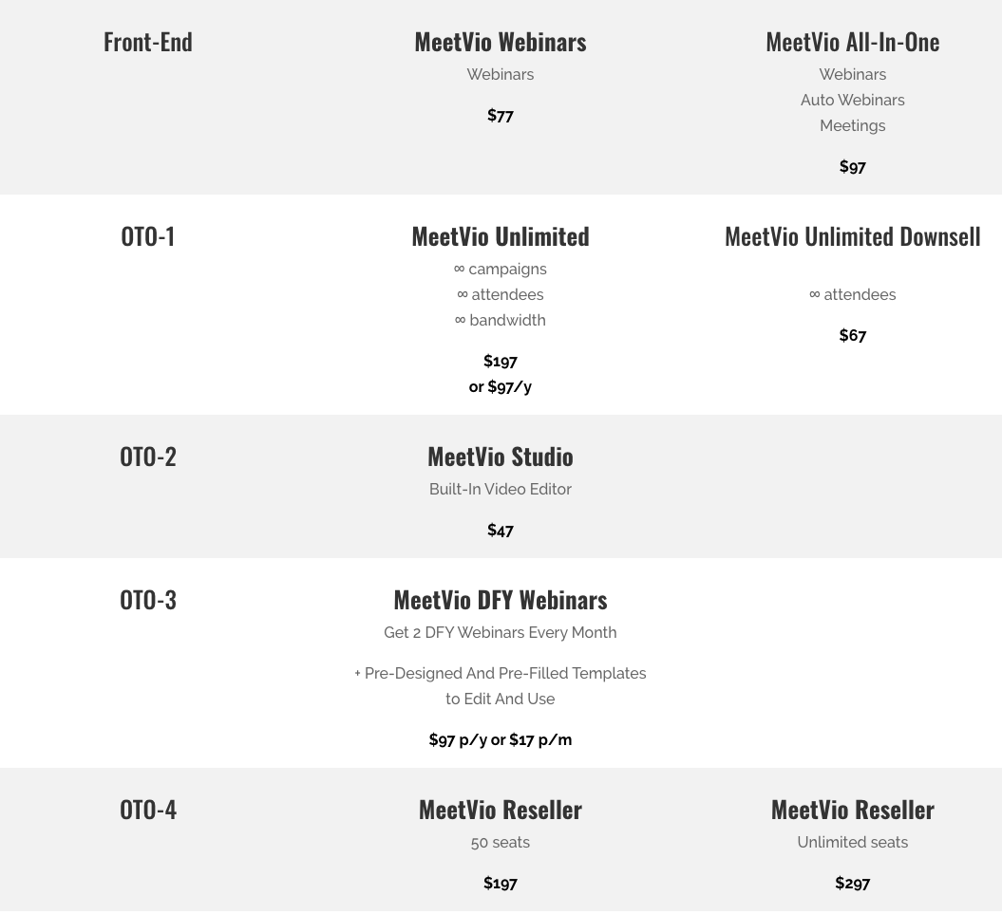Click the $77 price
This screenshot has width=1002, height=914.
click(x=500, y=116)
